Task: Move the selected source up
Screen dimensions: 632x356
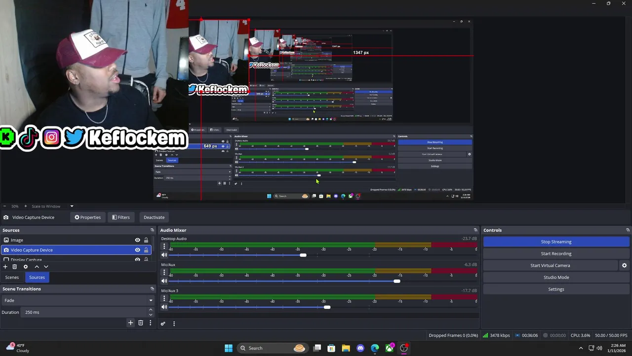Action: [37, 267]
